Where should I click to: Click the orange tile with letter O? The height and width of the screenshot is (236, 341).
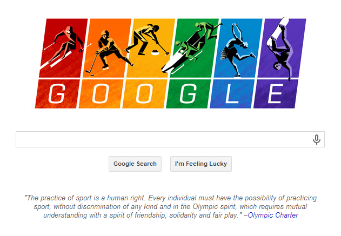(102, 93)
